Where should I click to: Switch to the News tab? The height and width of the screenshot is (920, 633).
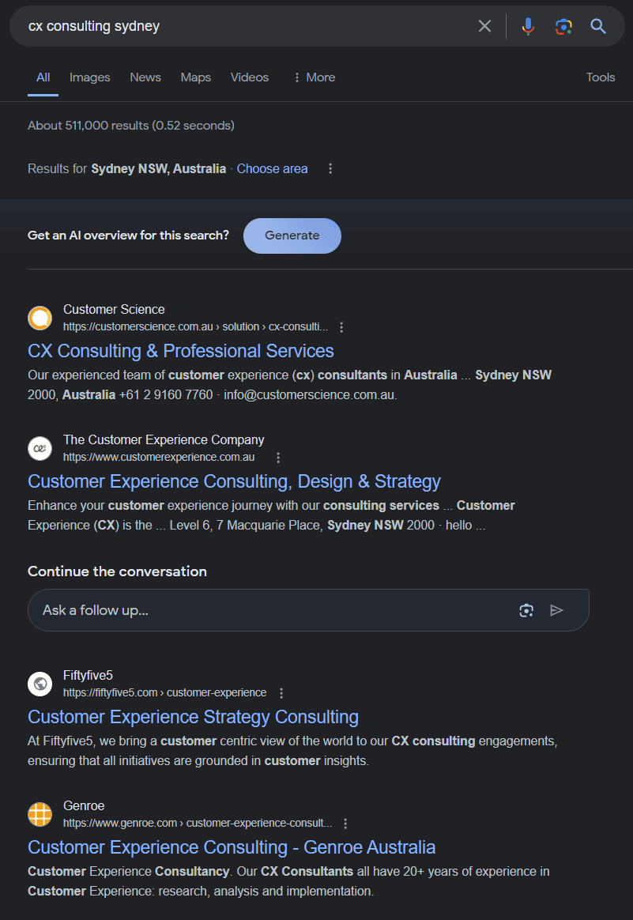(x=145, y=77)
